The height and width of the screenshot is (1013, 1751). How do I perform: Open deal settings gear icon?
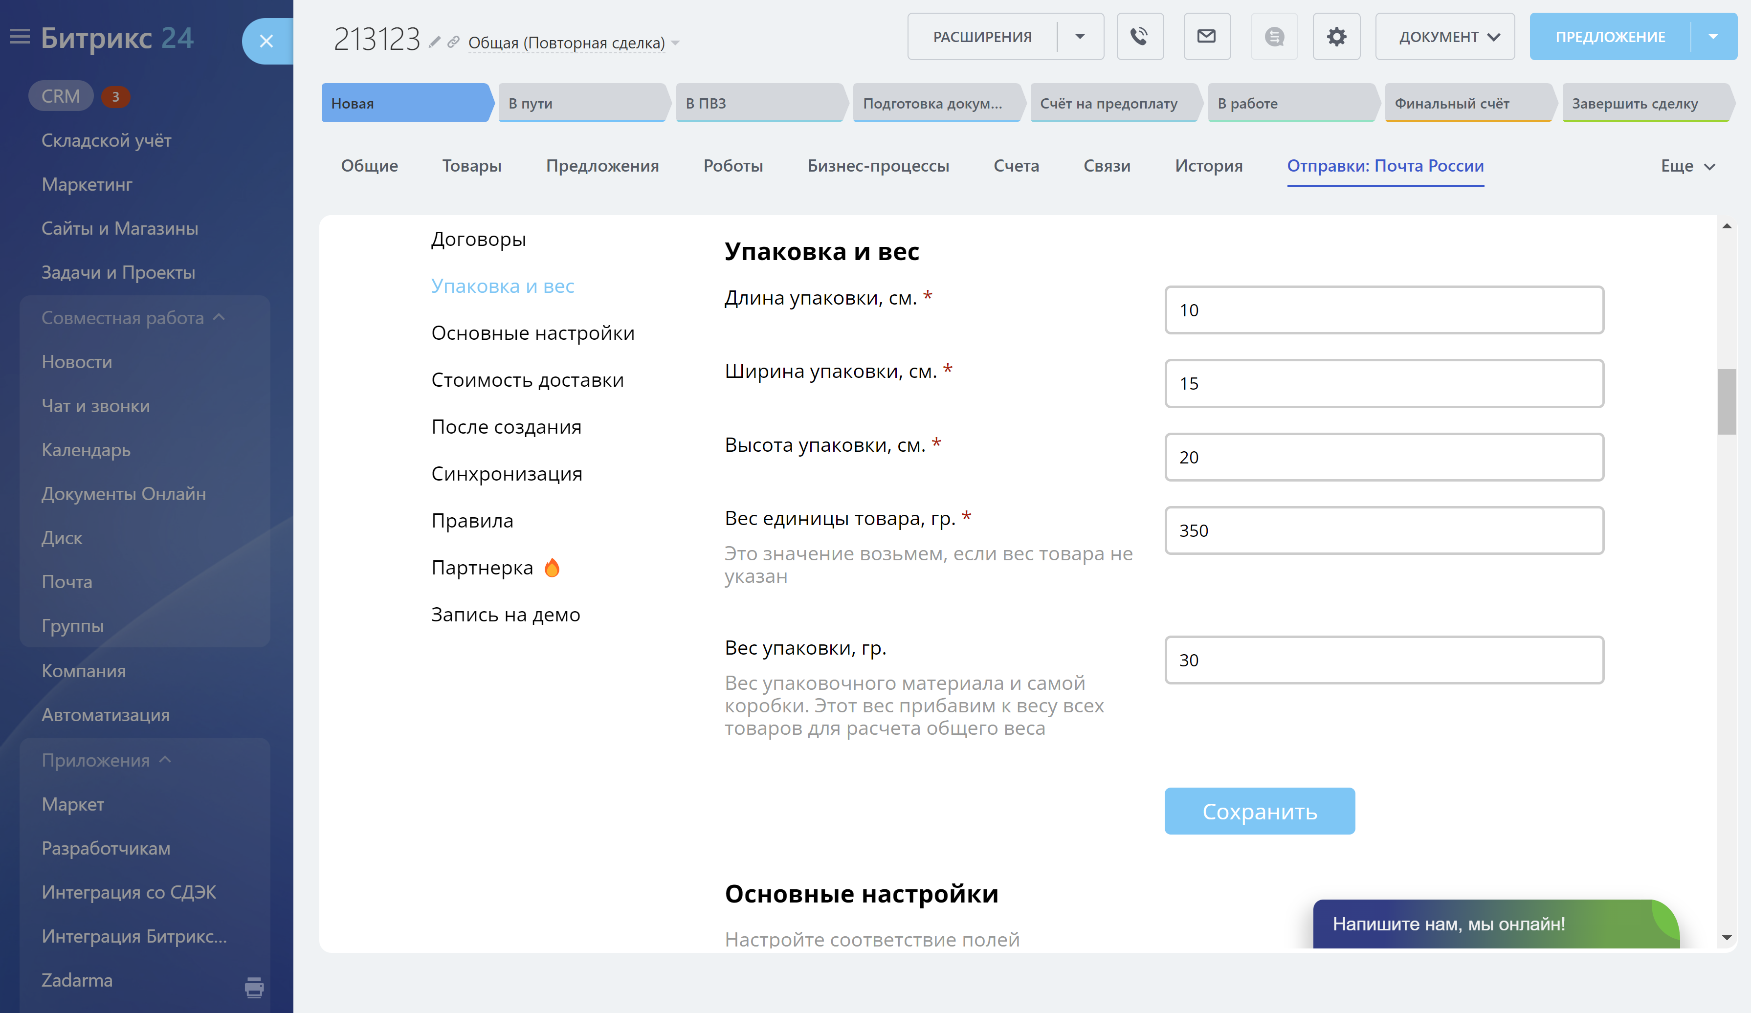point(1337,37)
